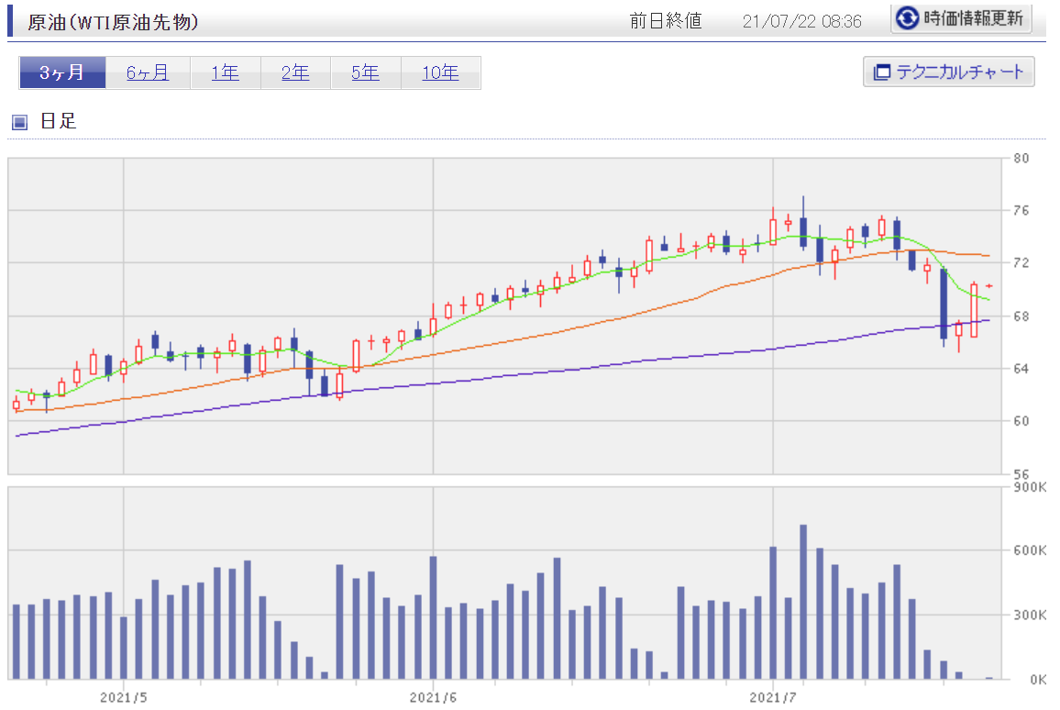Click the square icon next to 日足
The image size is (1060, 710).
[x=19, y=122]
